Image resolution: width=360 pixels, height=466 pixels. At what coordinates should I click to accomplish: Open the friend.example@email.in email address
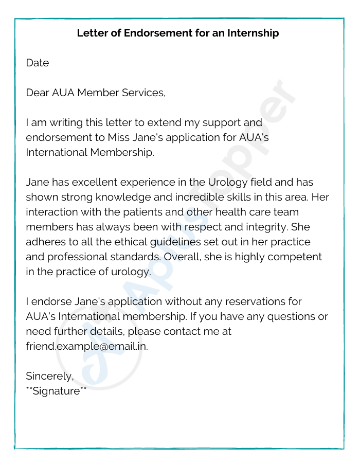point(86,346)
